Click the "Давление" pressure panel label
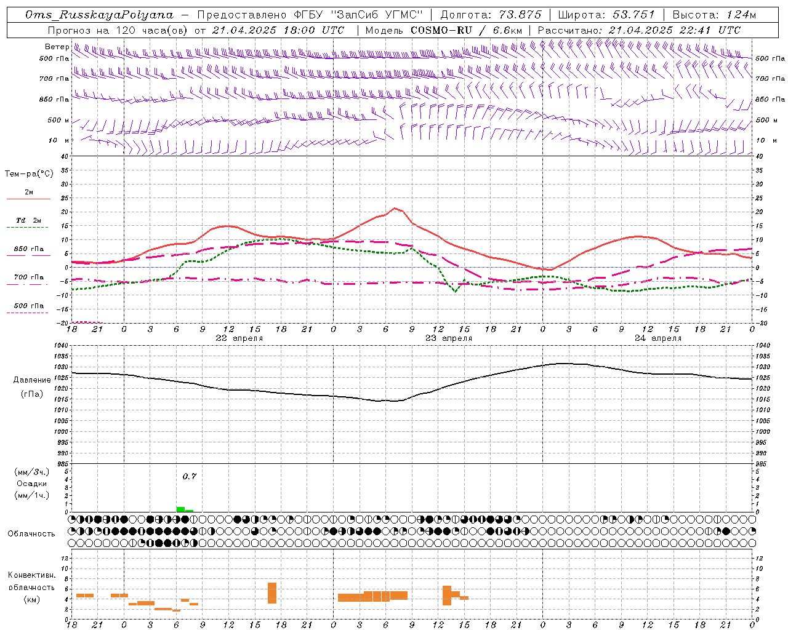 click(x=32, y=380)
